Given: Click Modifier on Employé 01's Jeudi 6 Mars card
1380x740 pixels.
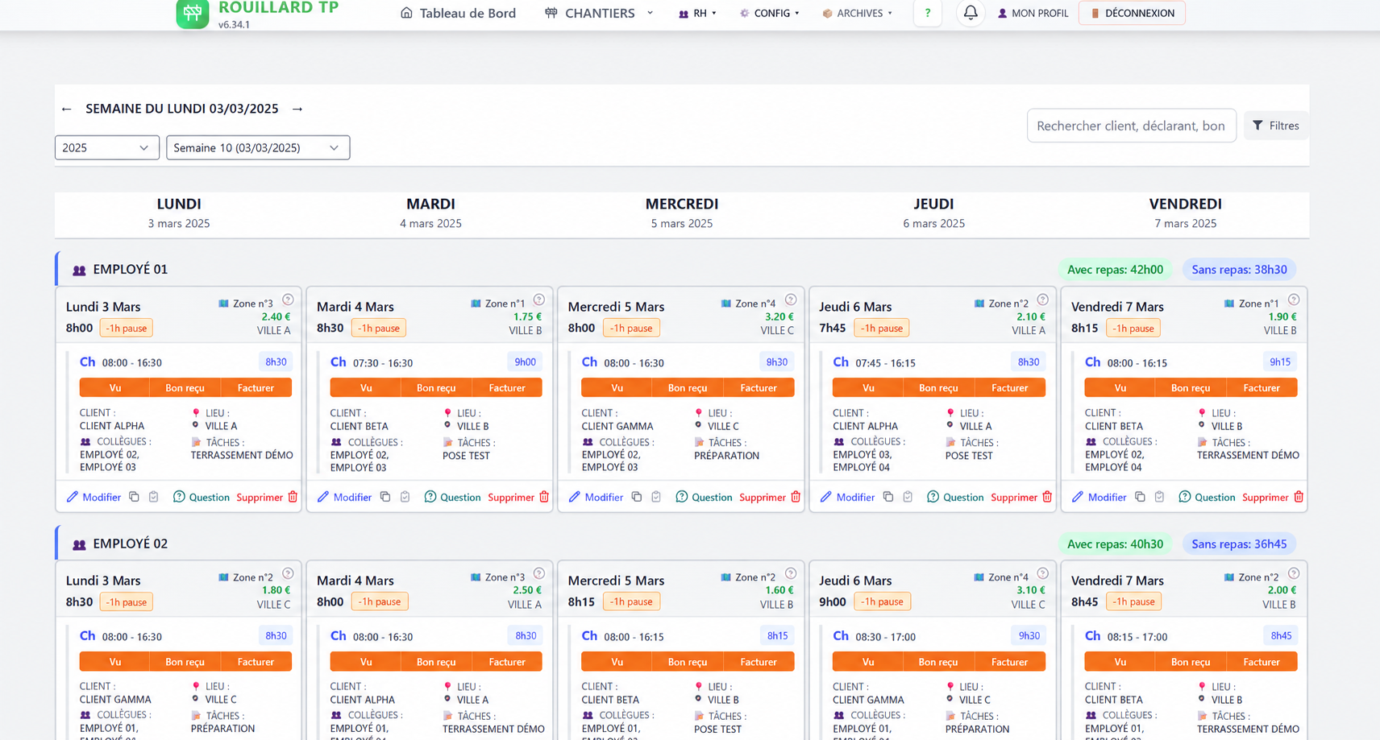Looking at the screenshot, I should pos(847,497).
